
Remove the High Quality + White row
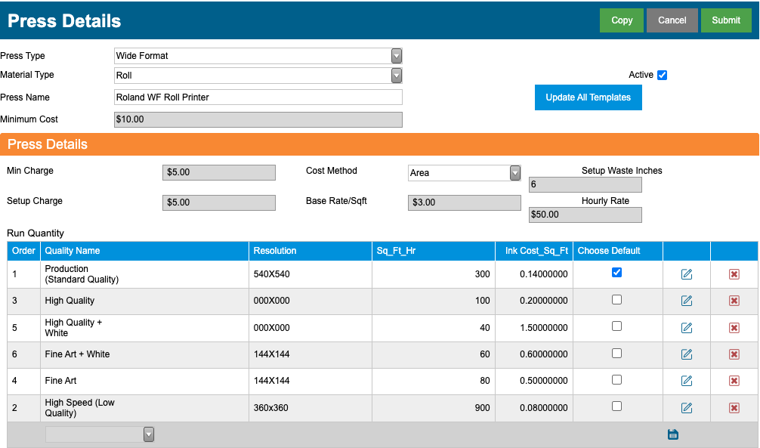pos(734,328)
